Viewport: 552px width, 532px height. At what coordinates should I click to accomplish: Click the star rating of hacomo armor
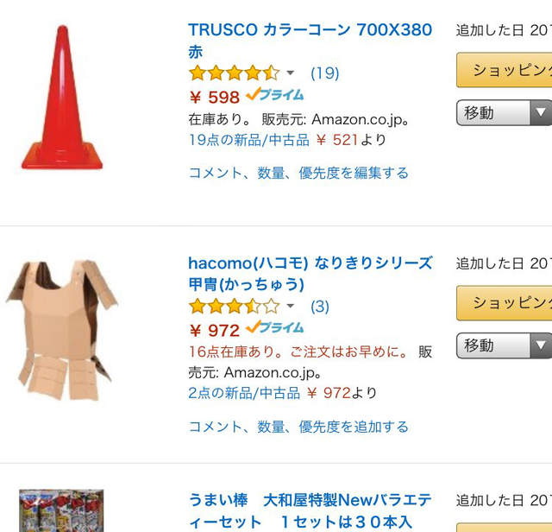click(234, 306)
